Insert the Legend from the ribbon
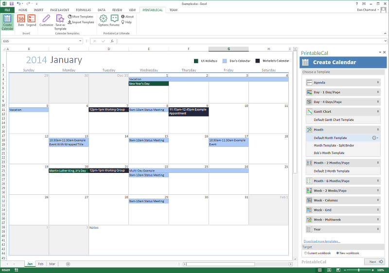This screenshot has width=389, height=273. (31, 20)
